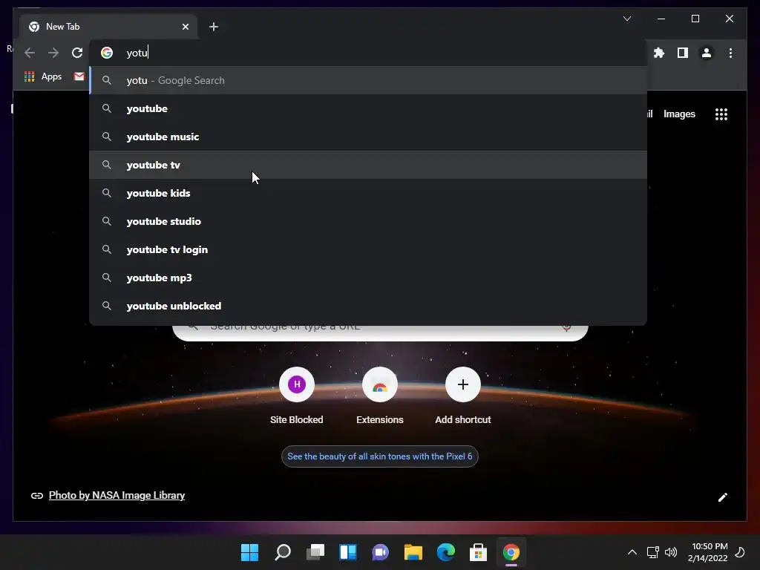Viewport: 760px width, 570px height.
Task: Toggle the Chrome side panel icon
Action: (x=683, y=53)
